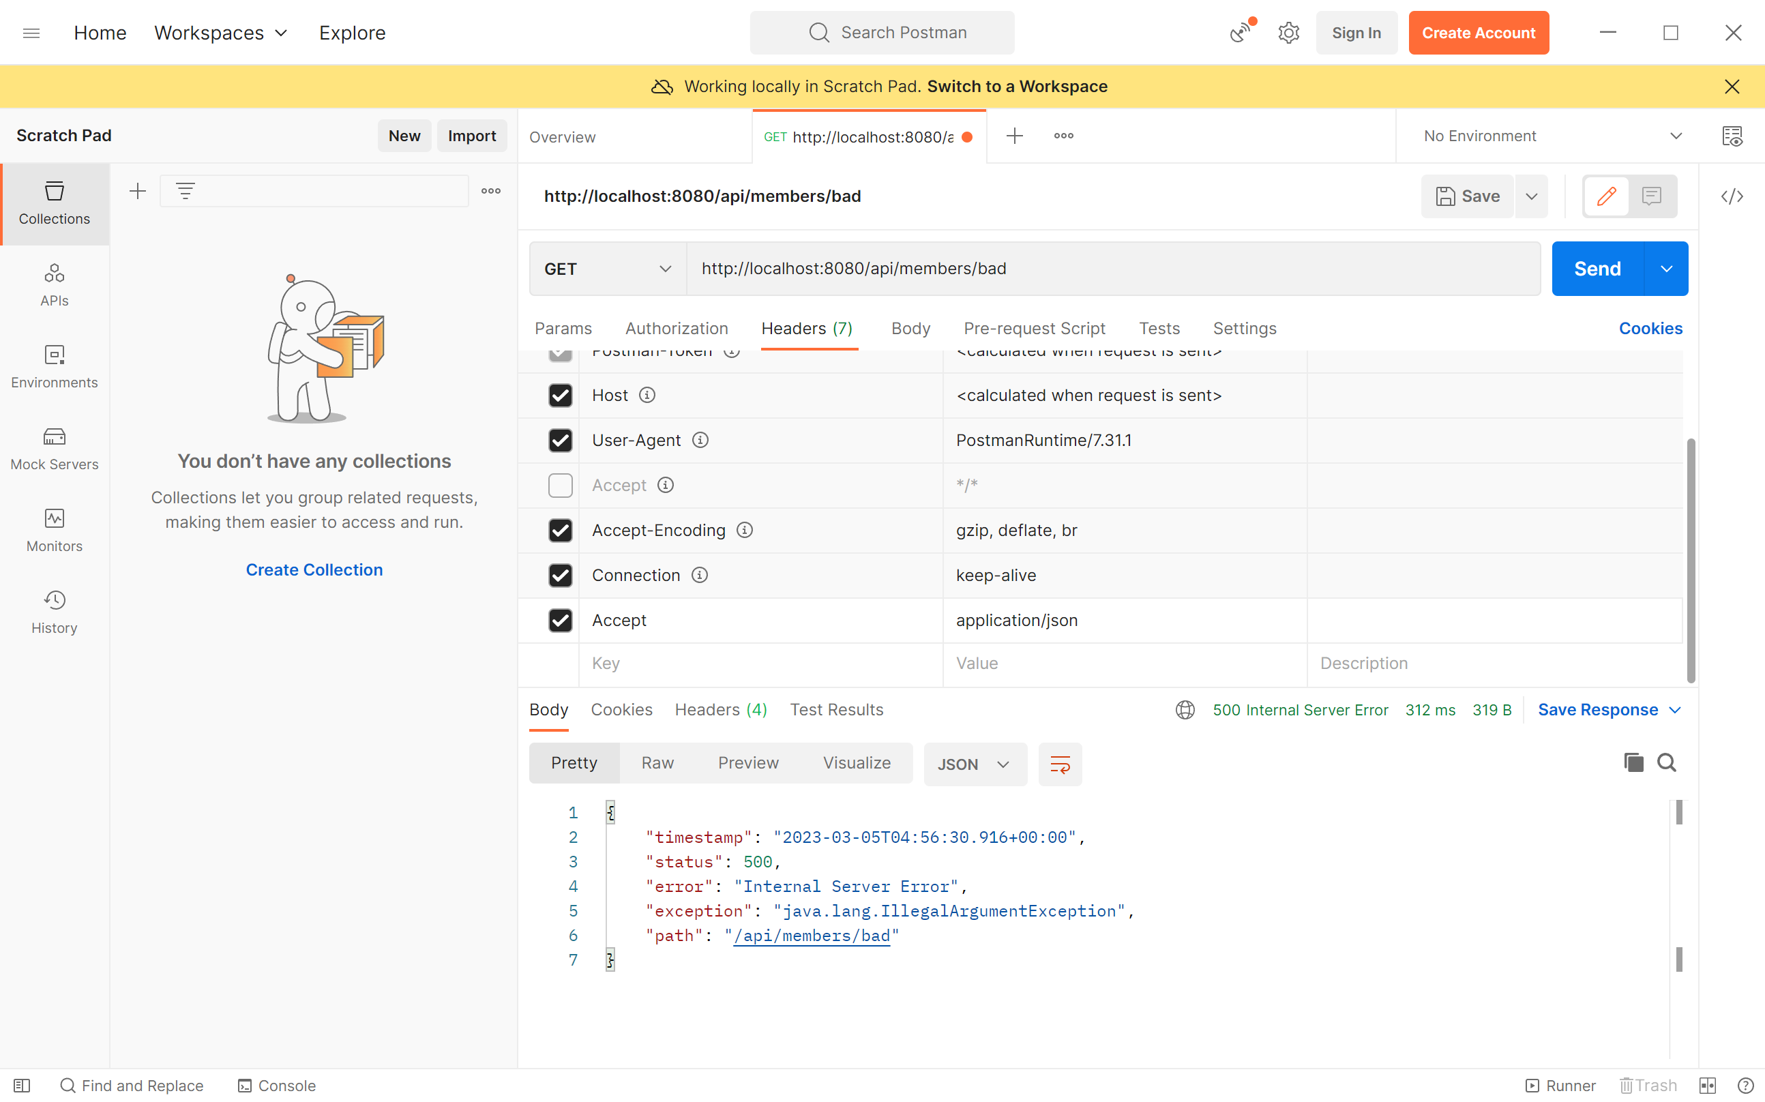Click the Search Postman field
Screen dimensions: 1765x1102
[x=882, y=33]
